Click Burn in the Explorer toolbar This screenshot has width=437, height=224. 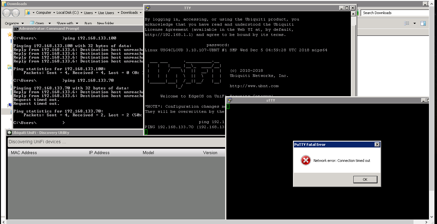pos(88,23)
